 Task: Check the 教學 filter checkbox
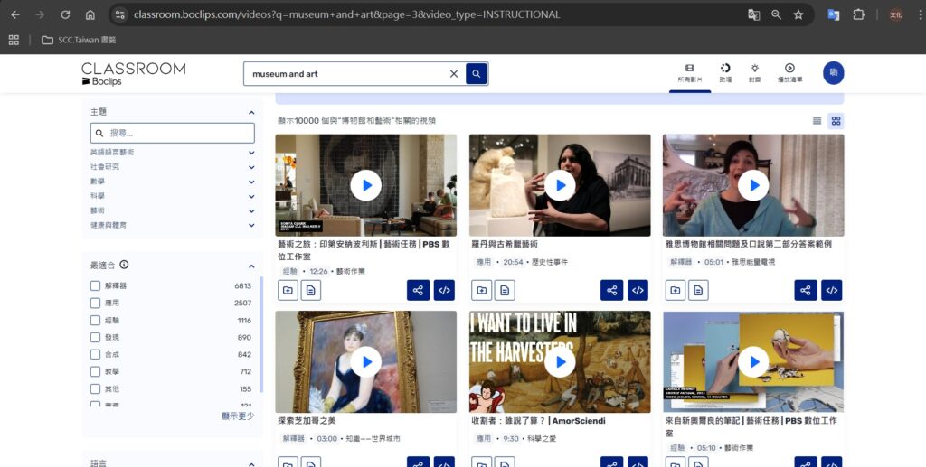(x=96, y=371)
